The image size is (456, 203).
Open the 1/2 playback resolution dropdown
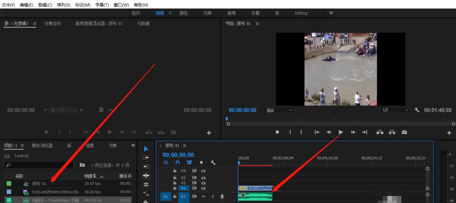(x=395, y=110)
